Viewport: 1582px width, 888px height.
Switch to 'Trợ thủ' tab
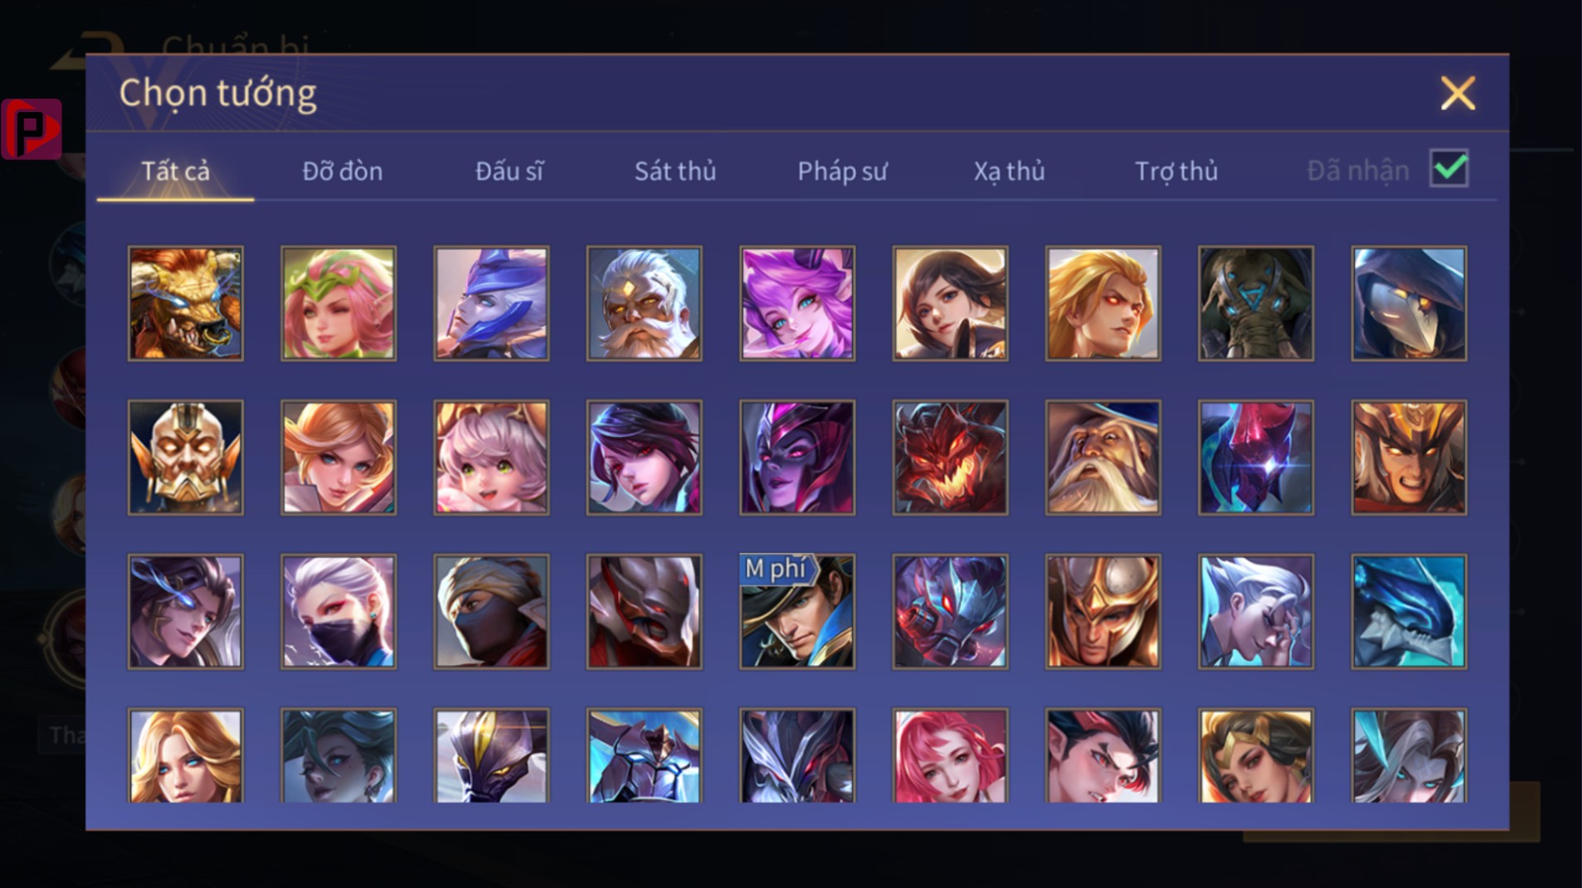pyautogui.click(x=1176, y=171)
